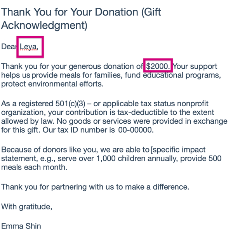Click the phrase allowed by law
This screenshot has height=242, width=233.
coord(24,121)
